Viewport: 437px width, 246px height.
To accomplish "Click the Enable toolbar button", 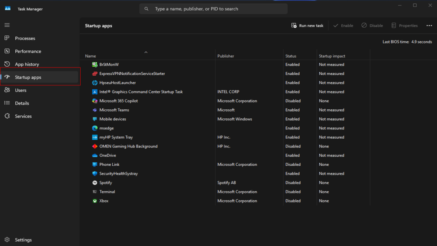I will 343,26.
